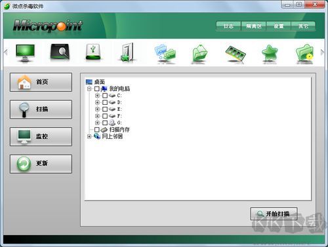This screenshot has height=247, width=328.
Task: Close the 微点杀毒软件 window
Action: 315,5
